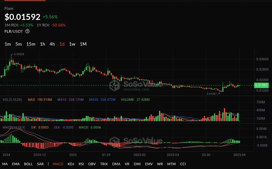Viewport: 272px width, 169px height.
Task: Click the 01-29 date axis label
Action: tap(106, 155)
